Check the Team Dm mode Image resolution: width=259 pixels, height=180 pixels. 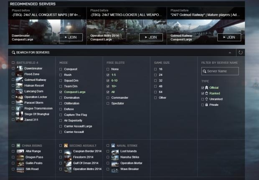(x=61, y=86)
